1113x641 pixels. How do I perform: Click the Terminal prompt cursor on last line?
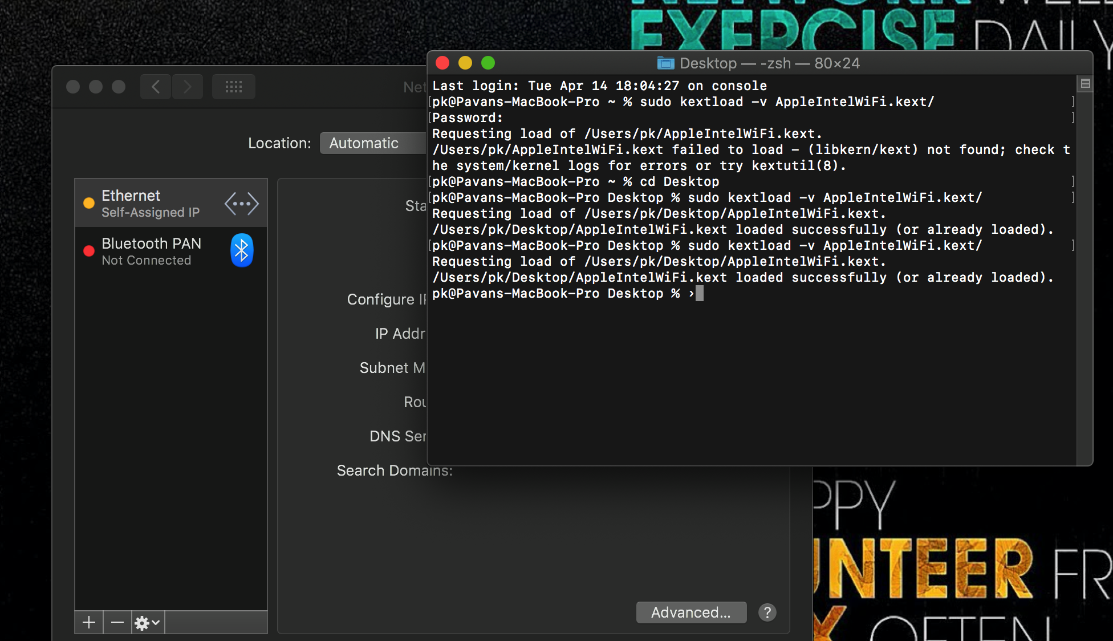[x=700, y=293]
